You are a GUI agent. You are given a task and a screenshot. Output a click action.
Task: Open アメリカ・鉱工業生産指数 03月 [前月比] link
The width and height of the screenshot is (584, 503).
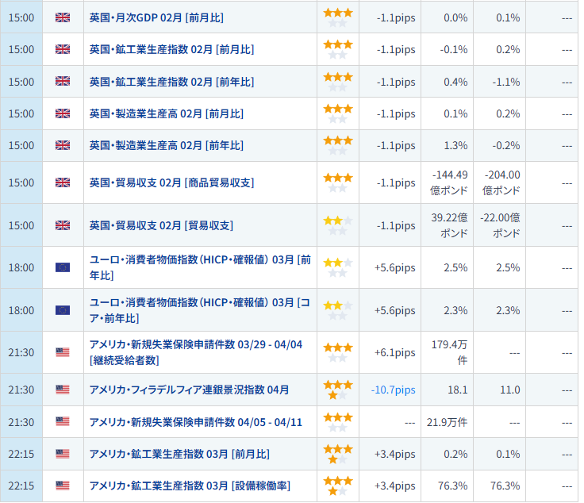click(x=179, y=454)
